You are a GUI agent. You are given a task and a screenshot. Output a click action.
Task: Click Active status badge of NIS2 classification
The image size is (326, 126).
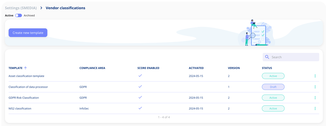(273, 108)
